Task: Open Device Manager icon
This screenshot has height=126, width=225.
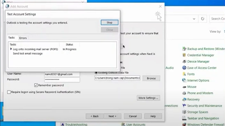Action: coord(184,62)
